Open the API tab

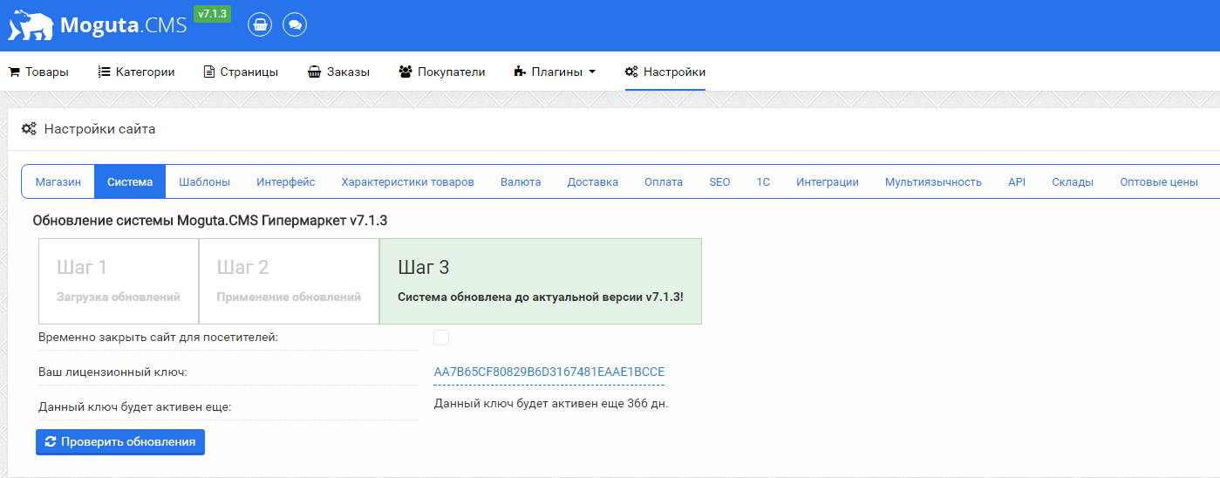pyautogui.click(x=1017, y=181)
